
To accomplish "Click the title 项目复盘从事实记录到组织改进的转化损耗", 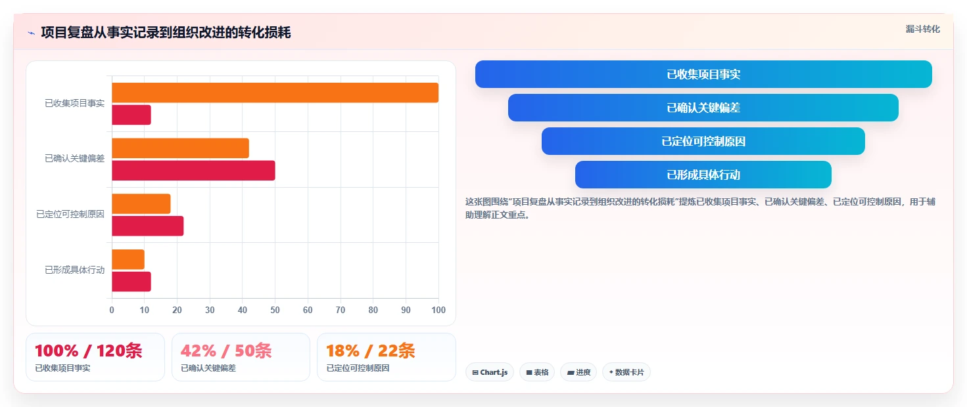I will [x=166, y=32].
